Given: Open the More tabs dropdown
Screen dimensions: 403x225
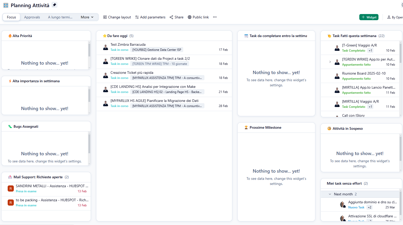Looking at the screenshot, I should [87, 17].
